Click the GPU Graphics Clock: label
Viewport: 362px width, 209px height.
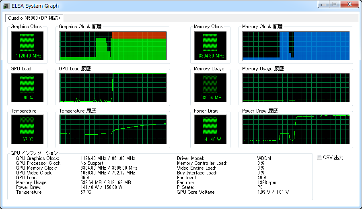pos(37,158)
